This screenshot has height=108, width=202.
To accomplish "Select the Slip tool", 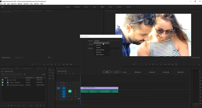I will [50, 76].
